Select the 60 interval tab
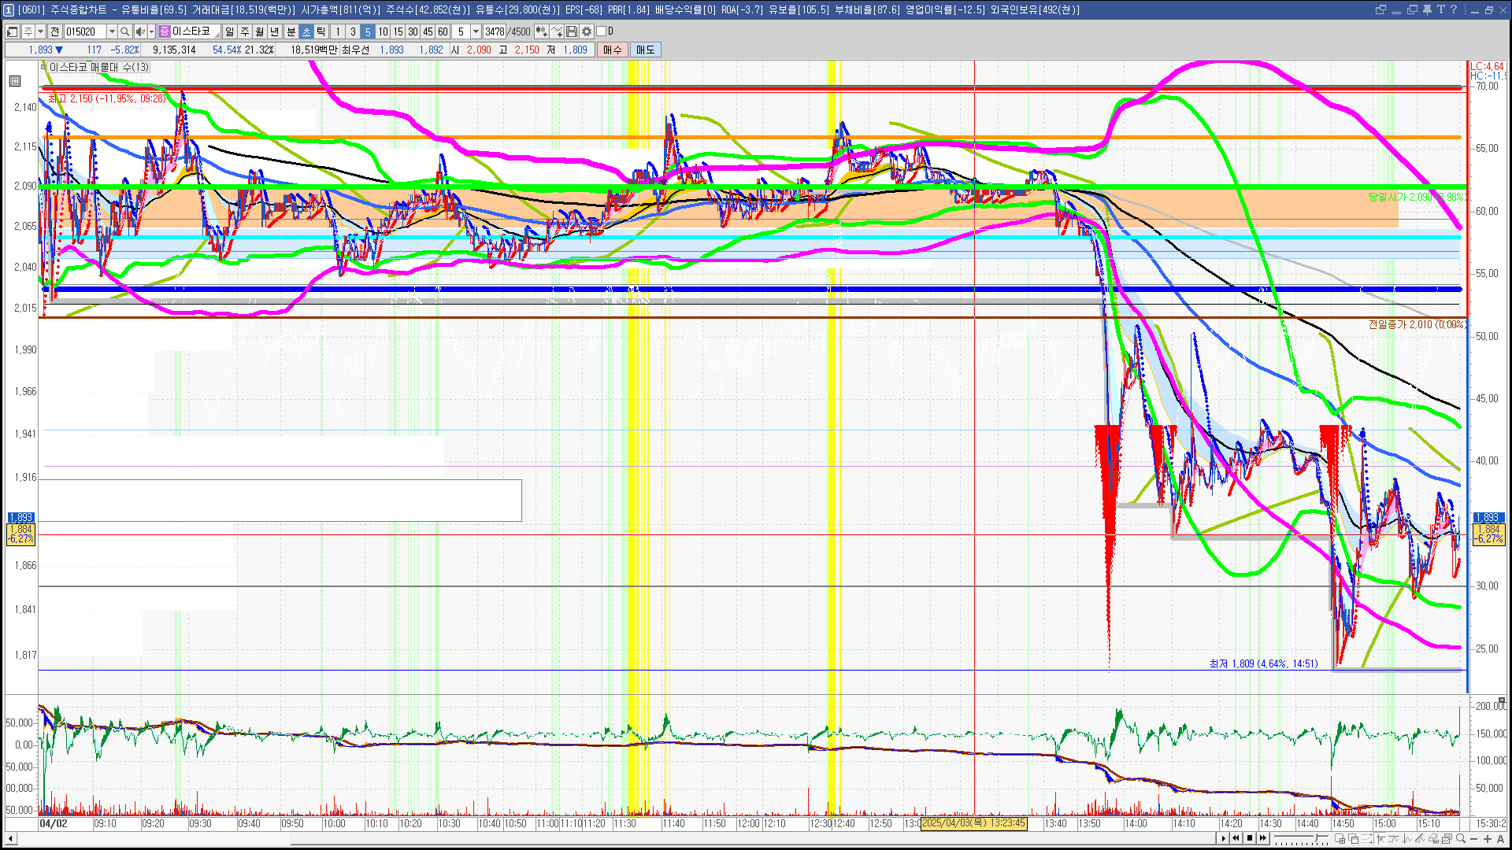The width and height of the screenshot is (1512, 850). coord(443,31)
